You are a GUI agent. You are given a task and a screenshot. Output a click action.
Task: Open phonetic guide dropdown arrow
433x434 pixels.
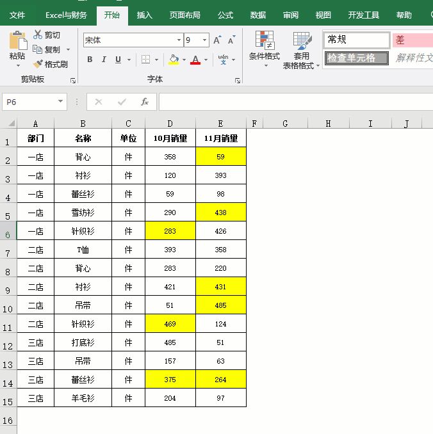click(234, 60)
